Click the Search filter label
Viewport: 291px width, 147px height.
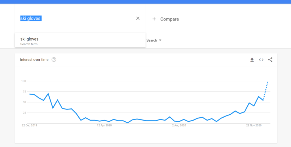click(x=152, y=40)
